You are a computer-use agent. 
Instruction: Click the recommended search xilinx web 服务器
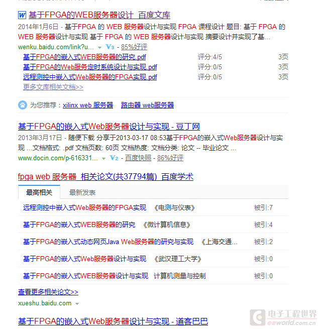pos(88,105)
